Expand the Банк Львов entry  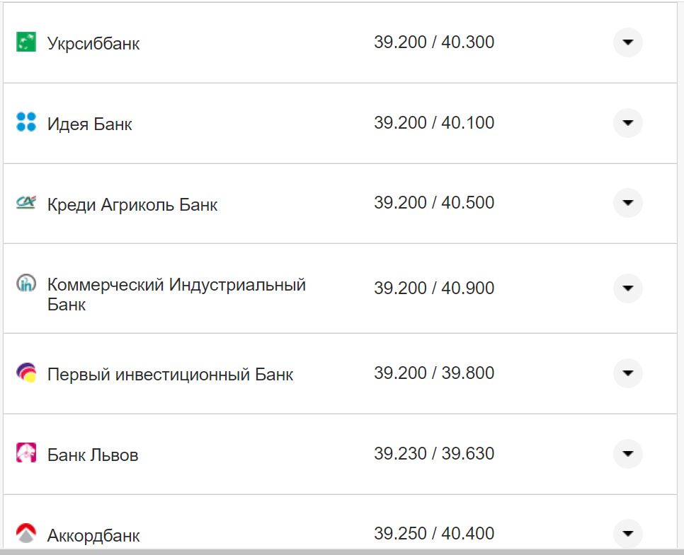pos(627,454)
